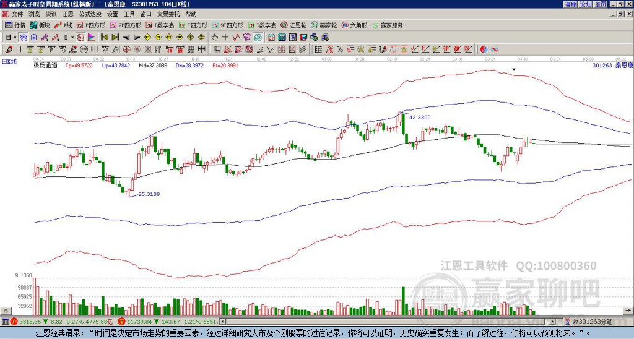Click the yin-yang symbol icon
The image size is (634, 339).
484,49
